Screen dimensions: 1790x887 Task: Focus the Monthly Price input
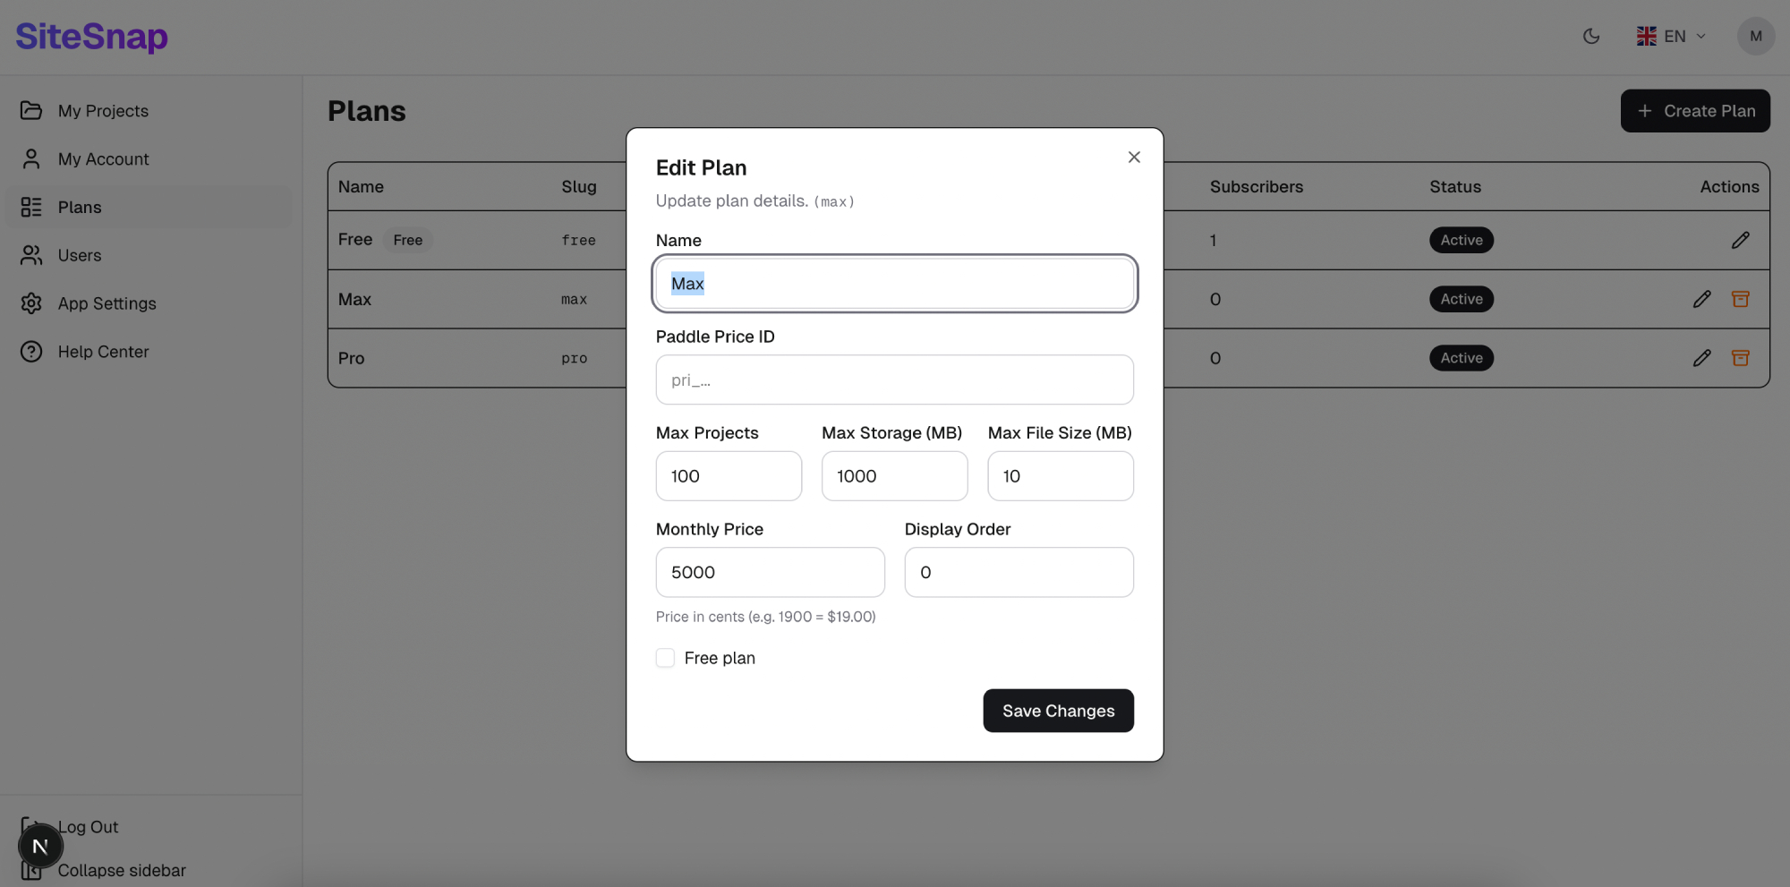click(770, 573)
